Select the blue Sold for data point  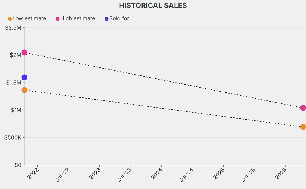coord(24,78)
